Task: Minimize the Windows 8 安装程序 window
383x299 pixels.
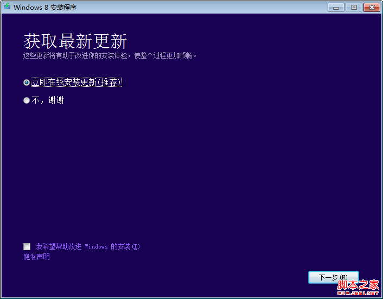Action: click(x=336, y=8)
